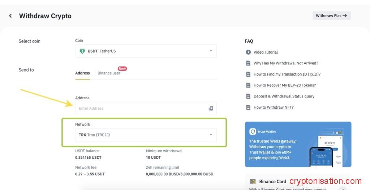
Task: Click the back arrow beside Withdraw Crypto
Action: (x=10, y=16)
